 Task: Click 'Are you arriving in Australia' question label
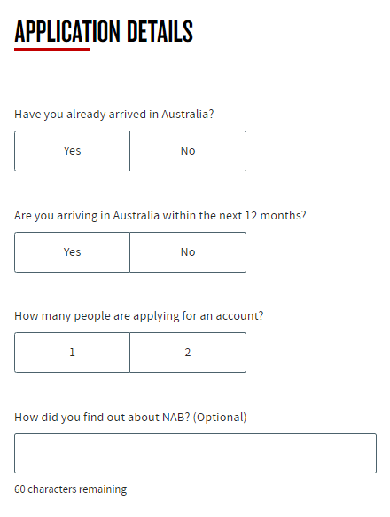(x=160, y=216)
